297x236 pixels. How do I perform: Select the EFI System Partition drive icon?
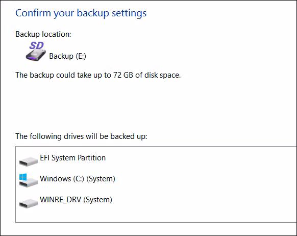tap(29, 161)
